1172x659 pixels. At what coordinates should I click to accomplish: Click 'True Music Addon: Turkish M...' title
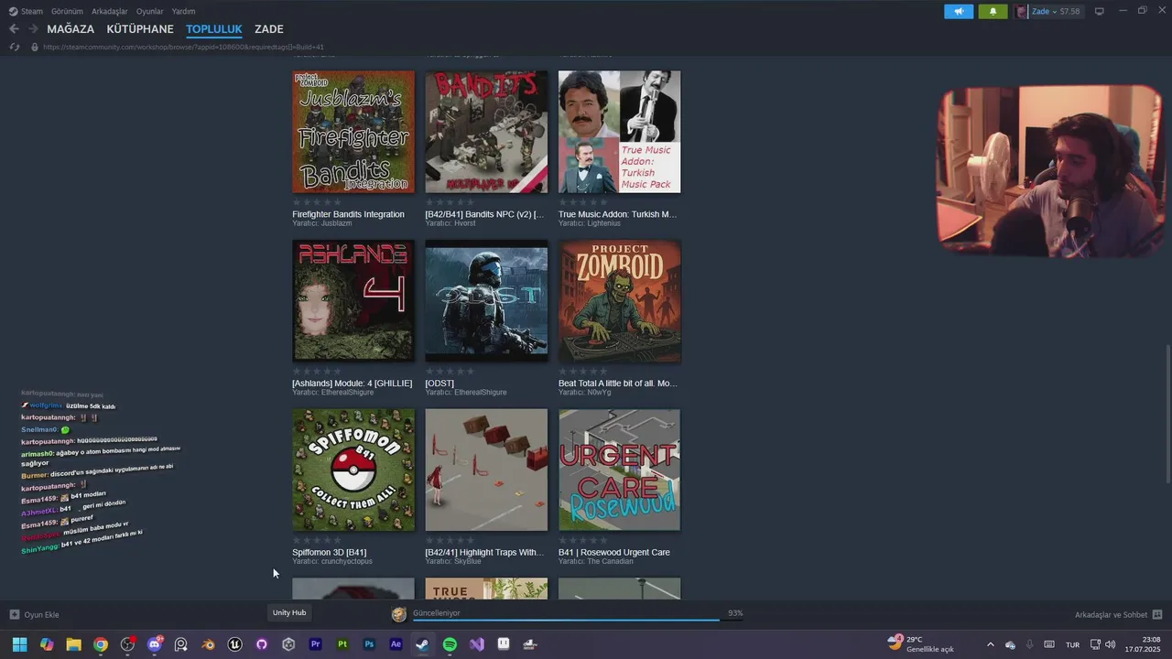pos(617,214)
